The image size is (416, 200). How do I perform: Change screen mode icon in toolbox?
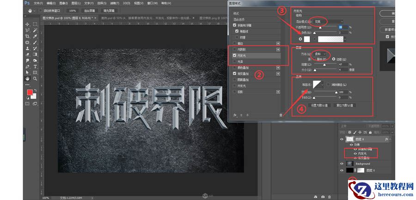coord(35,104)
